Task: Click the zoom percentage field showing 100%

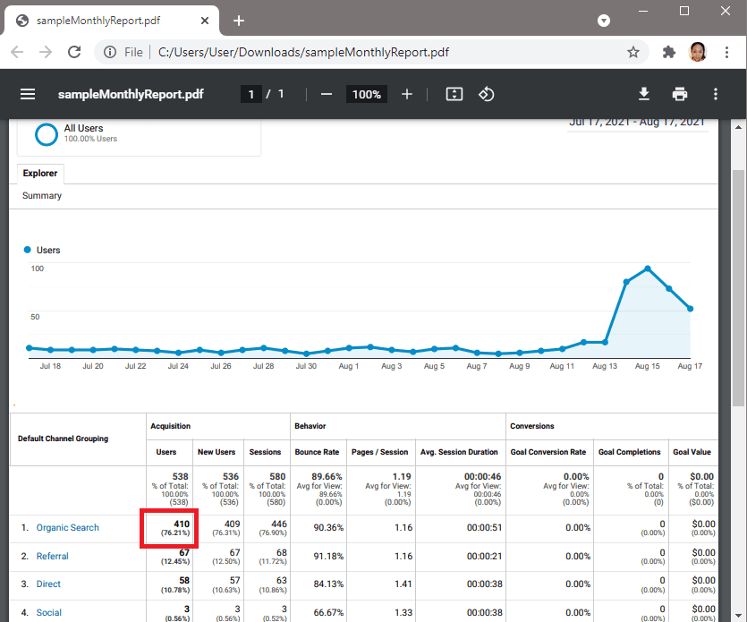Action: [366, 94]
